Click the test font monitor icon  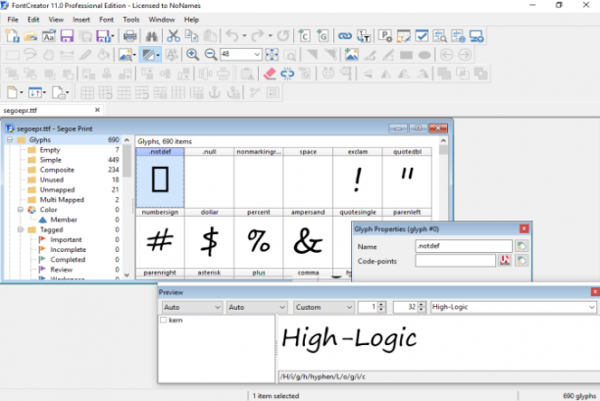click(476, 36)
